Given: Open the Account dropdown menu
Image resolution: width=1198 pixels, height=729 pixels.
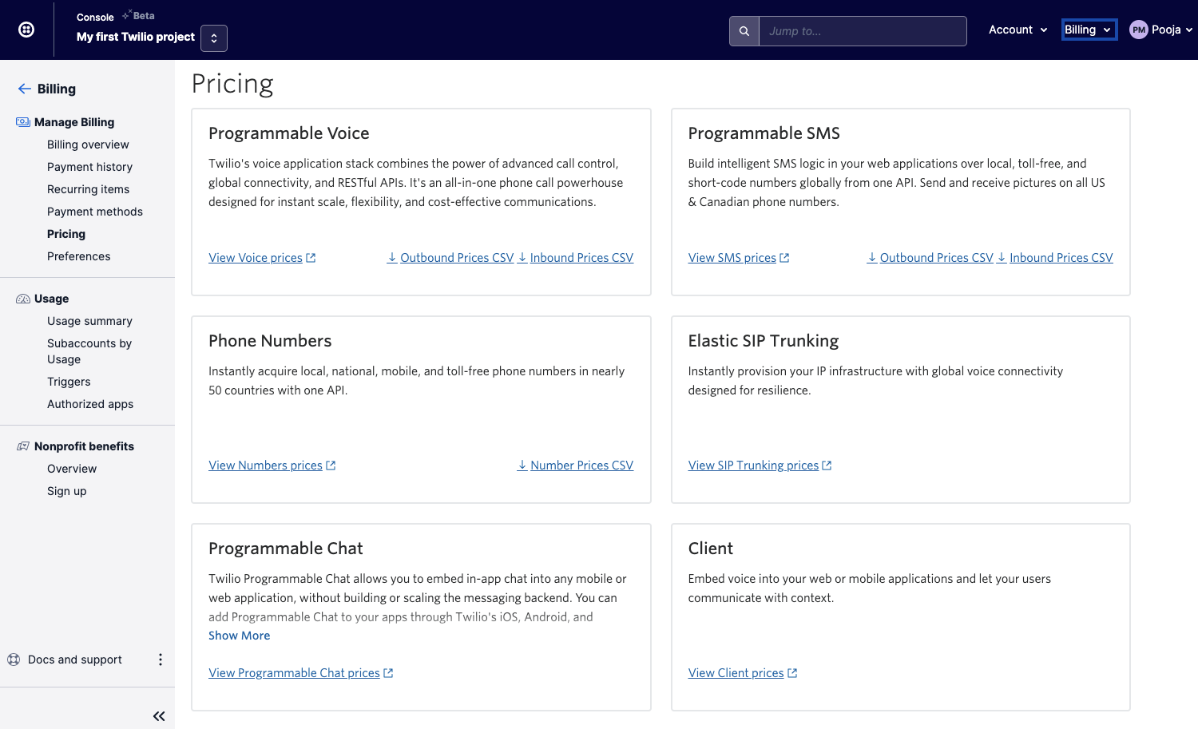Looking at the screenshot, I should click(1018, 30).
